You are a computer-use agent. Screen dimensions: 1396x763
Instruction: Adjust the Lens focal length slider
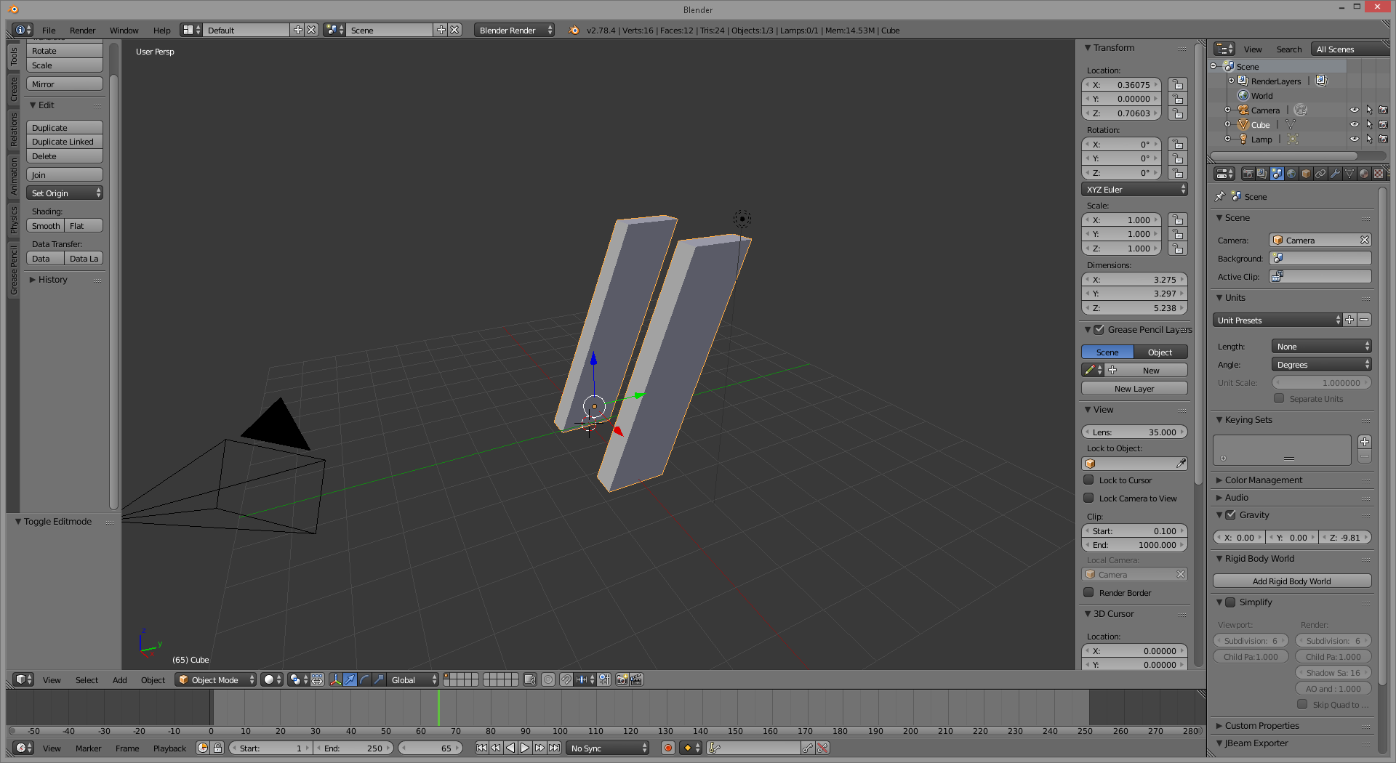tap(1134, 432)
